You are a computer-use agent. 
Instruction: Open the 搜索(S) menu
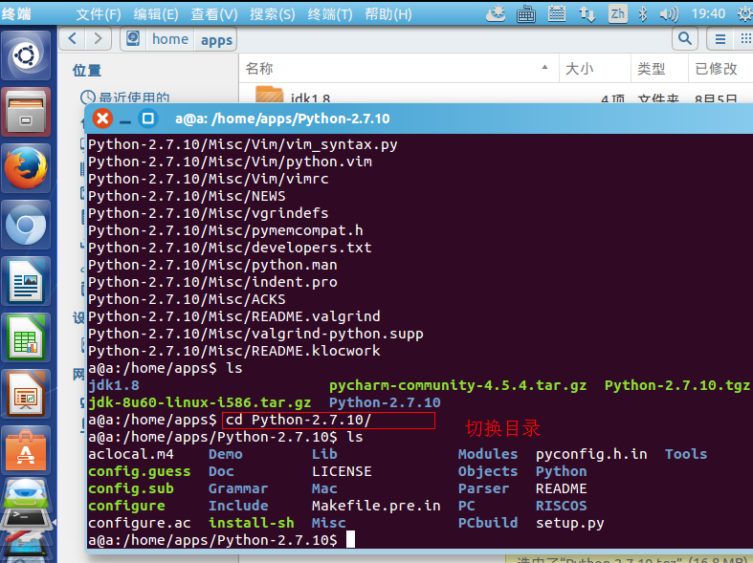tap(273, 14)
